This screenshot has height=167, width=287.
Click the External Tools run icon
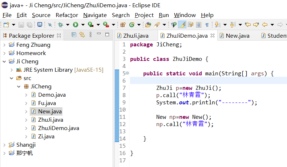[x=106, y=25]
